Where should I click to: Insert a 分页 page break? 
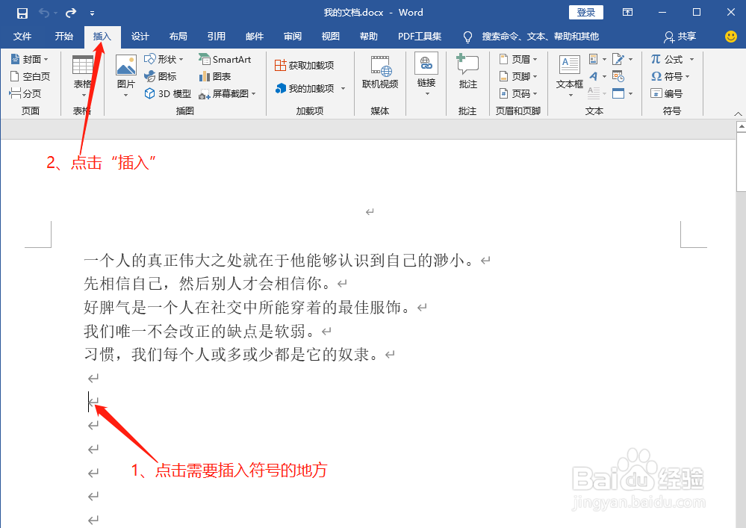(25, 93)
